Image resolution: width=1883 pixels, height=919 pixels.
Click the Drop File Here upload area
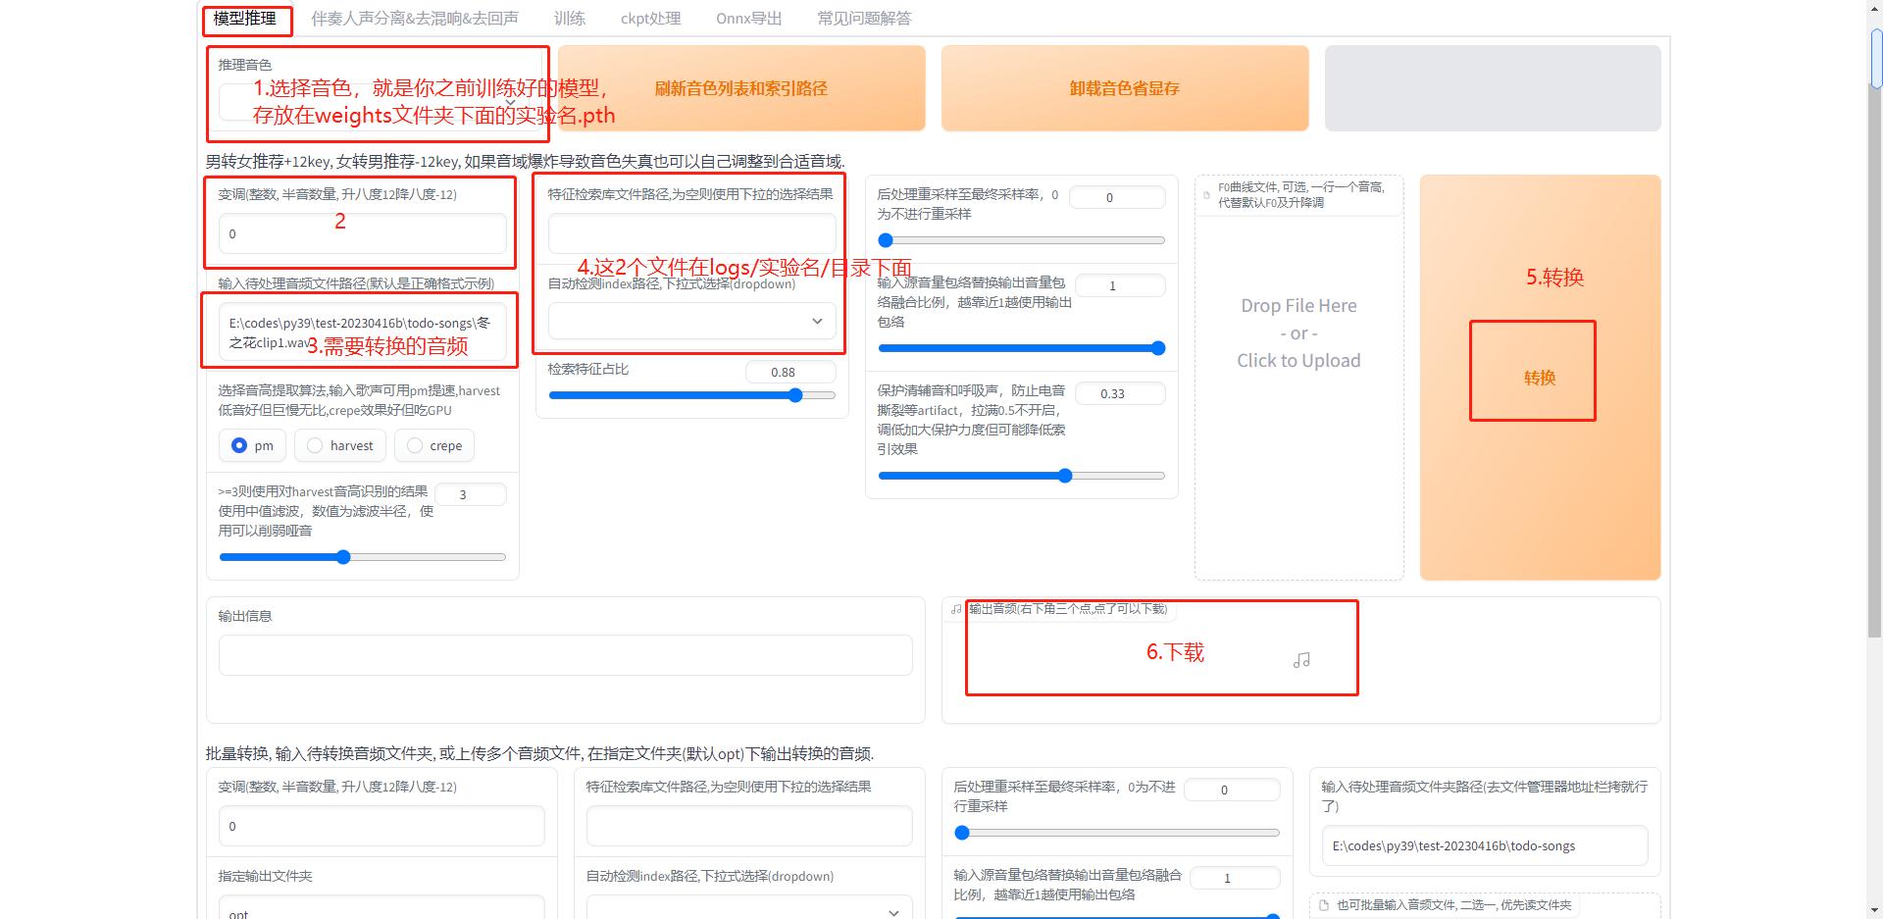click(1298, 333)
